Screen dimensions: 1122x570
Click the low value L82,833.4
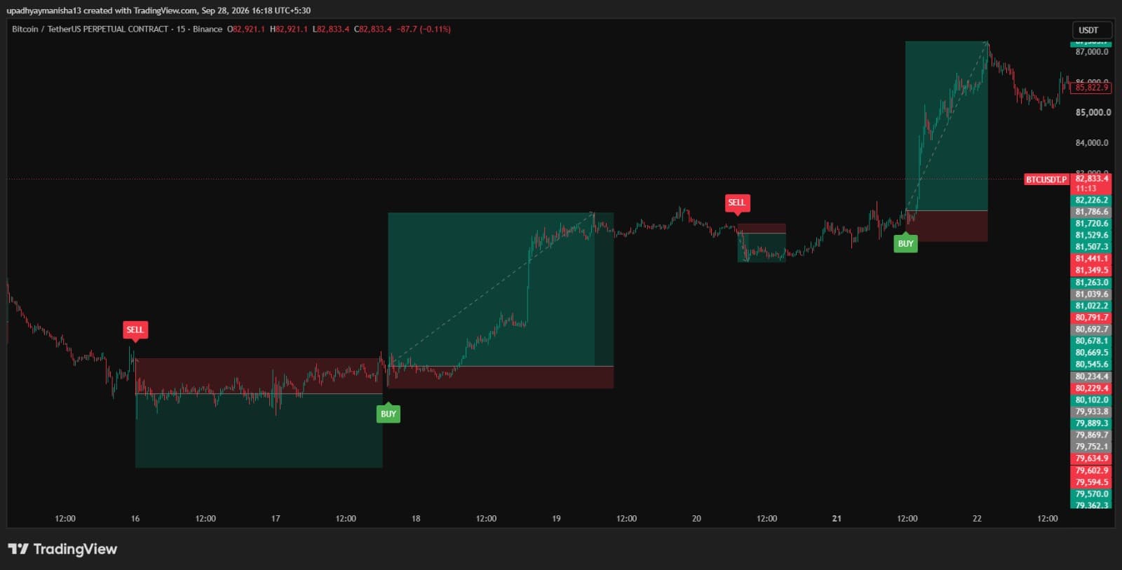[x=331, y=29]
